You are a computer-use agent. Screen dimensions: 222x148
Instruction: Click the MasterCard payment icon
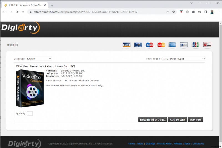click(x=161, y=45)
